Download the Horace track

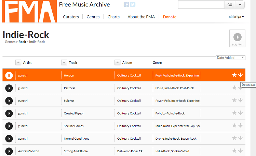tap(241, 75)
